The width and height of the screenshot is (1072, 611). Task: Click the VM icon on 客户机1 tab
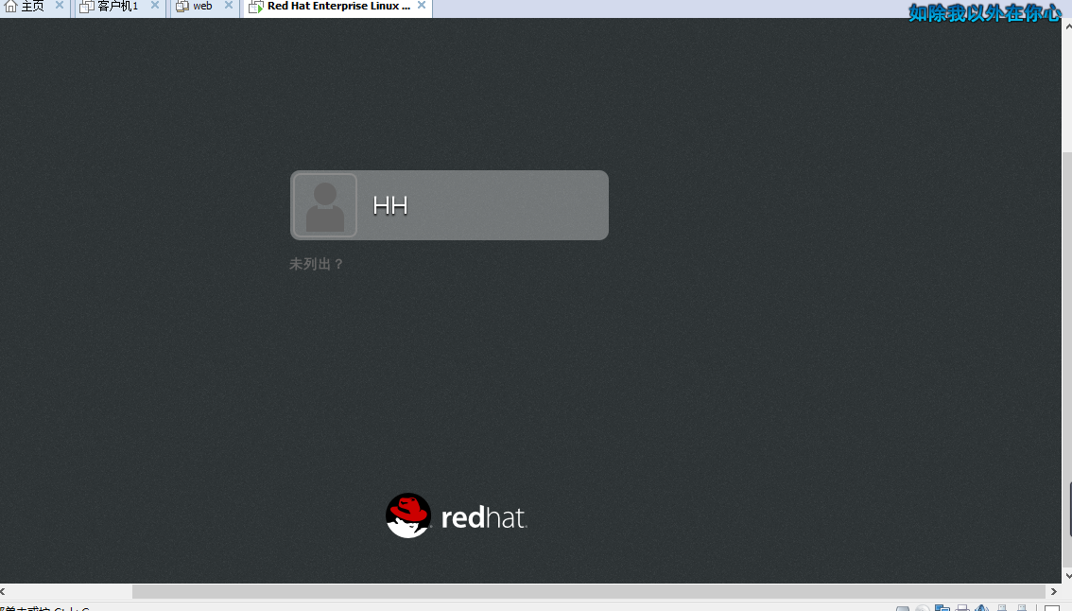pyautogui.click(x=87, y=7)
